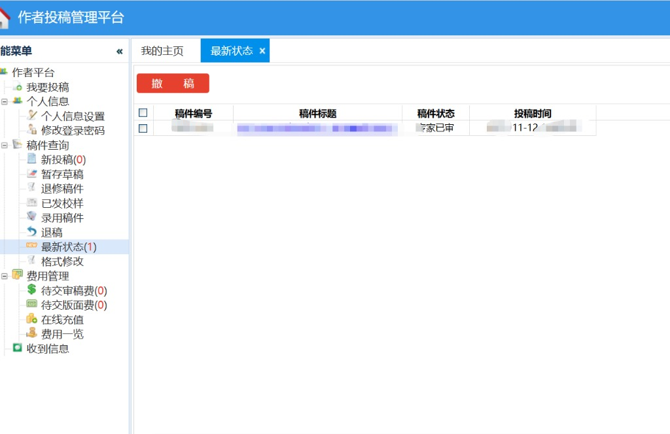Click the 我要投稿 submission icon
Image resolution: width=670 pixels, height=434 pixels.
pyautogui.click(x=18, y=88)
